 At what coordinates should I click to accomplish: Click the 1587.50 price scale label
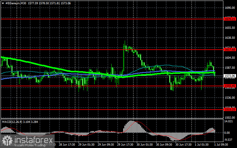[x=230, y=68]
